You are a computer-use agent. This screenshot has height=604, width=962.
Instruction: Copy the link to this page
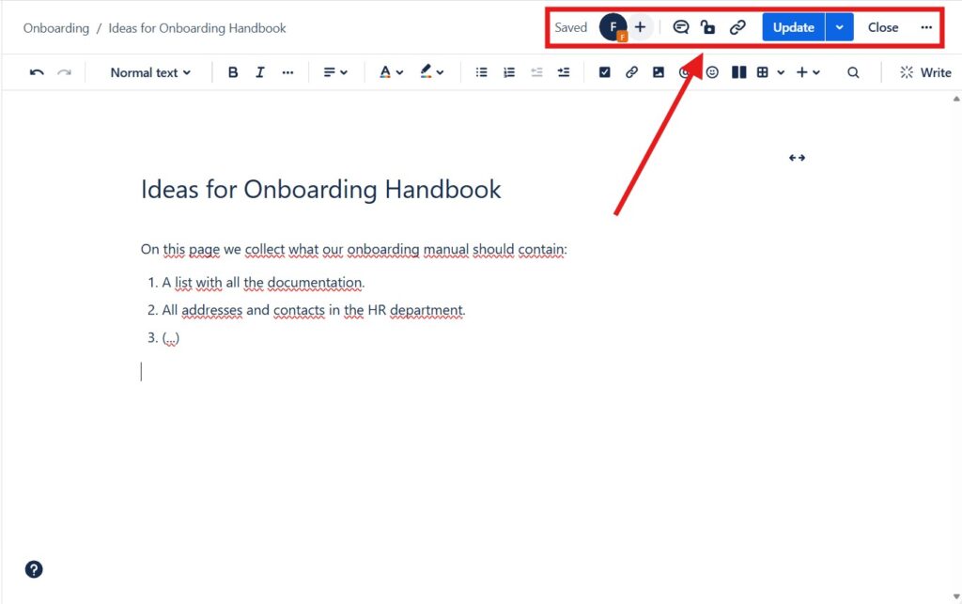[737, 26]
